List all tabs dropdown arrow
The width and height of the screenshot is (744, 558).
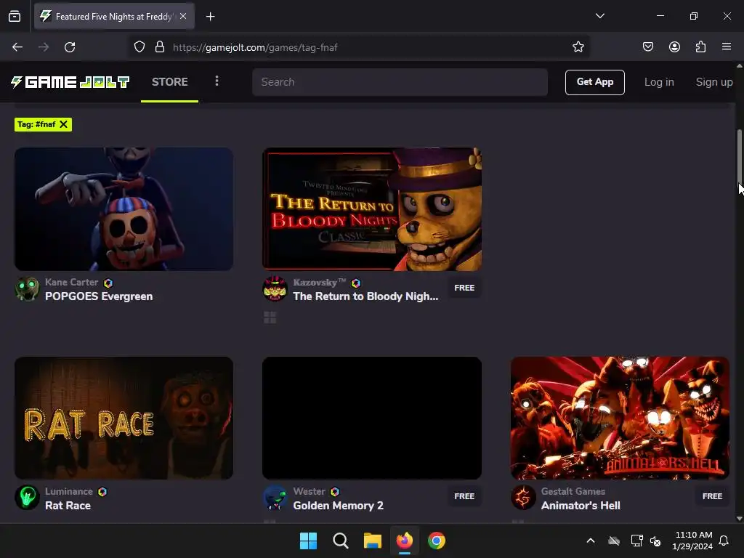(x=599, y=16)
